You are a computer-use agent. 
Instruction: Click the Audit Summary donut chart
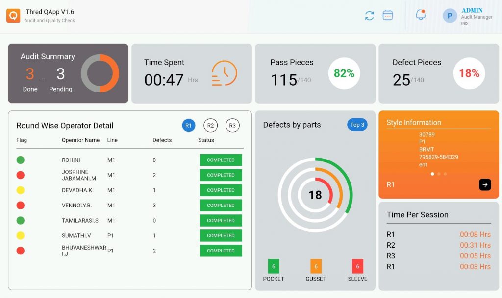(100, 73)
